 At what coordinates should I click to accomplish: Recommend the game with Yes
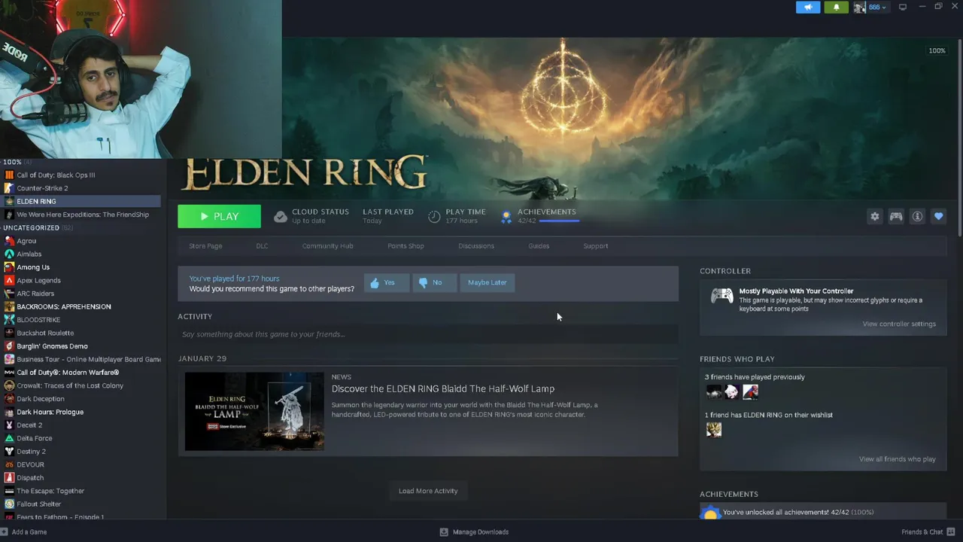[386, 282]
